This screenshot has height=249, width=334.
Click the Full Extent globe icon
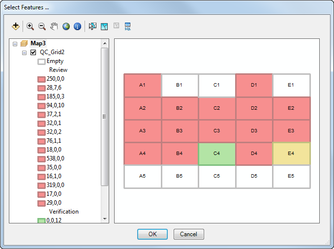click(x=66, y=26)
